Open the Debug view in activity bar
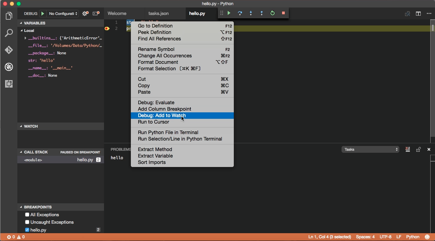 click(x=9, y=67)
